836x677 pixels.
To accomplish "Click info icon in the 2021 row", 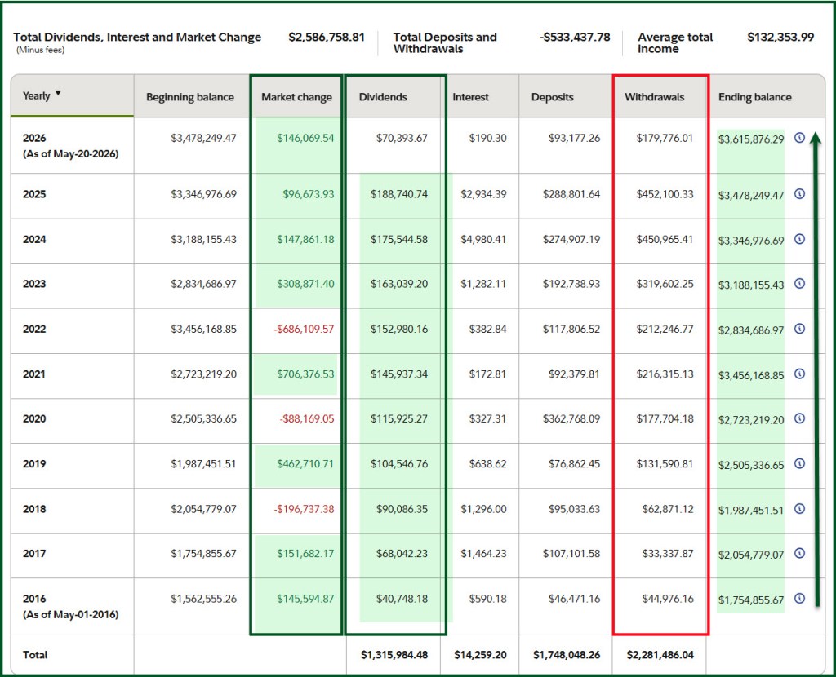I will 799,374.
